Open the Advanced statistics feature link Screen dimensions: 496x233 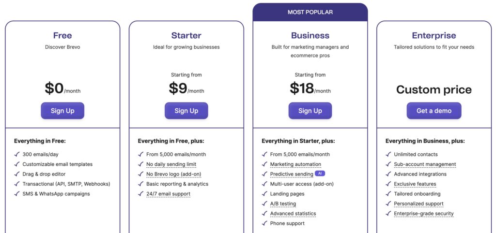pos(293,214)
